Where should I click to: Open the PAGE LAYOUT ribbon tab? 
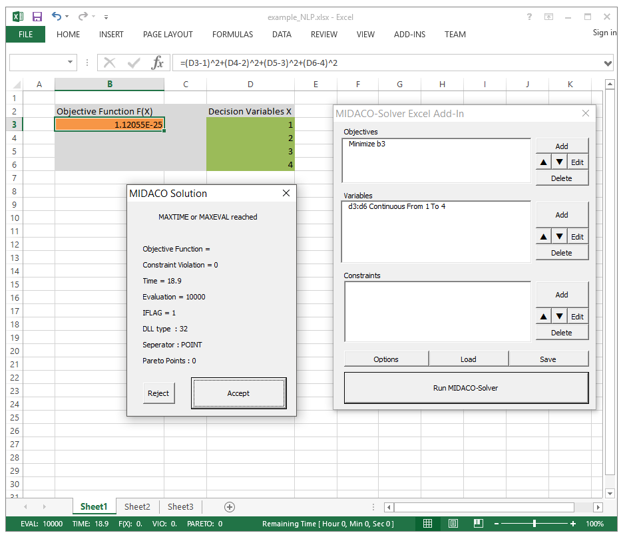click(168, 35)
